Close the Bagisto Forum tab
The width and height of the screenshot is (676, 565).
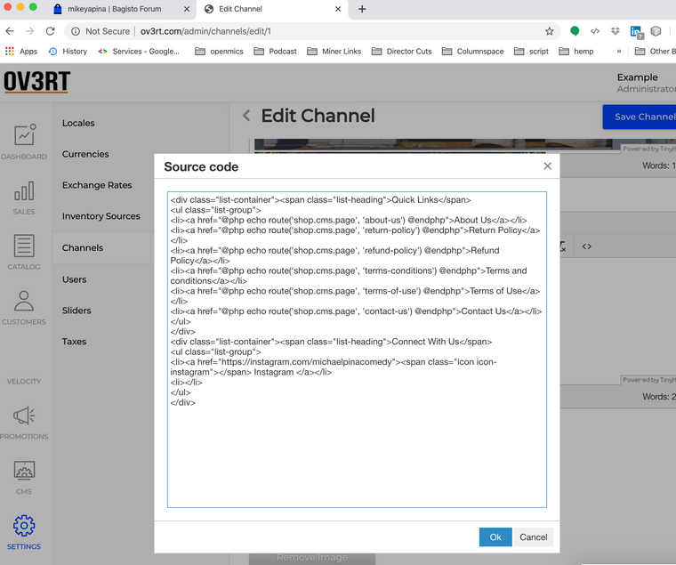pyautogui.click(x=186, y=9)
